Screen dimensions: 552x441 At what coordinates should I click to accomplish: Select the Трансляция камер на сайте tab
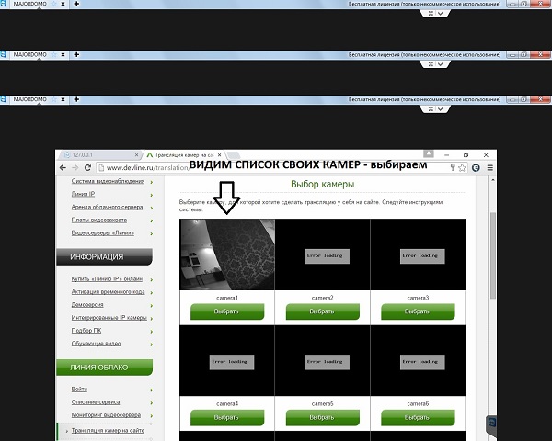[184, 154]
